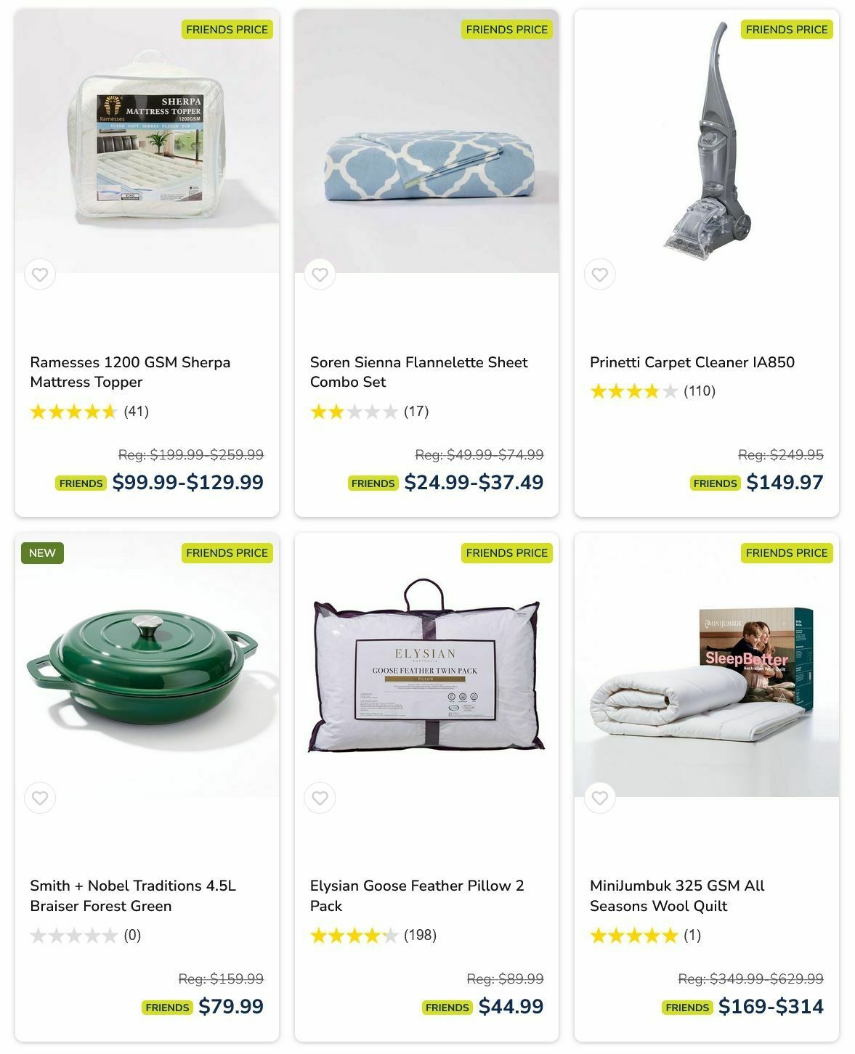Add Soren Sienna Sheet Set to wishlist
855x1054 pixels.
[x=320, y=274]
